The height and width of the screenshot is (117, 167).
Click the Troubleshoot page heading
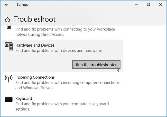click(x=35, y=19)
